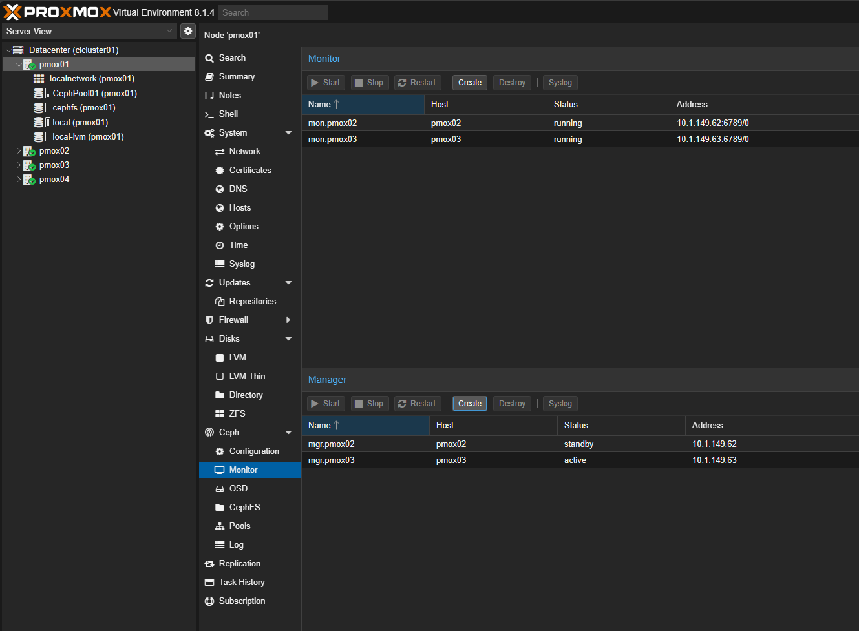
Task: Open the Subscription page
Action: pos(242,601)
